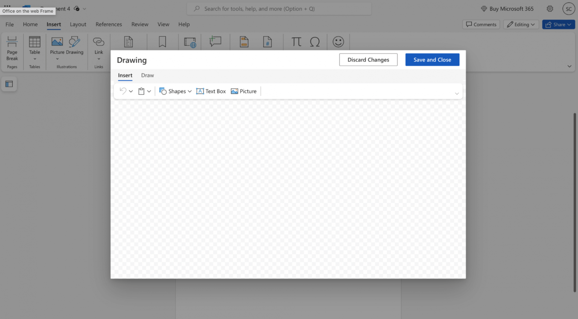578x319 pixels.
Task: Click Discard Changes
Action: [368, 59]
